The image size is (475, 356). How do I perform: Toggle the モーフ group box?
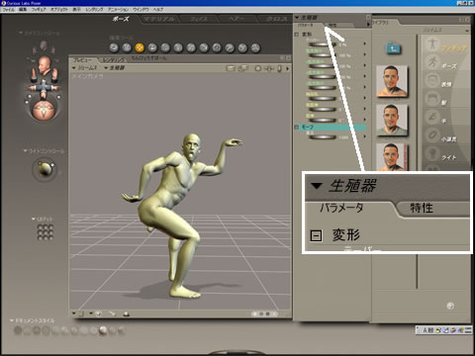pyautogui.click(x=297, y=127)
